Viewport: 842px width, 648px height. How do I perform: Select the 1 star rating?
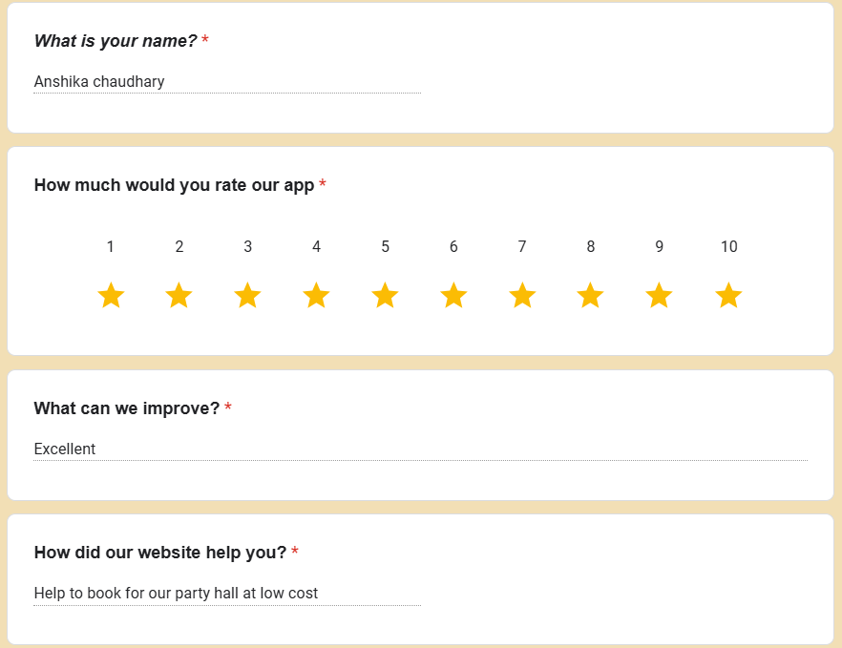[x=111, y=296]
